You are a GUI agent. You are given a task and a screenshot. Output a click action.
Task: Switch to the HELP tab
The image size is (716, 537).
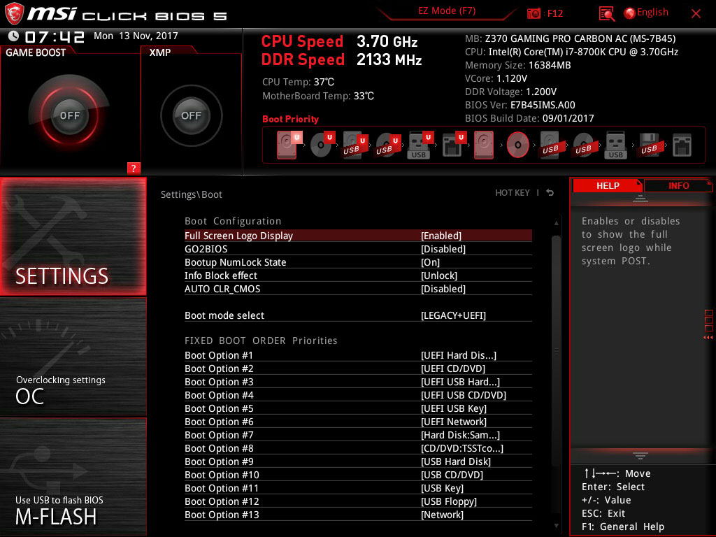click(608, 185)
